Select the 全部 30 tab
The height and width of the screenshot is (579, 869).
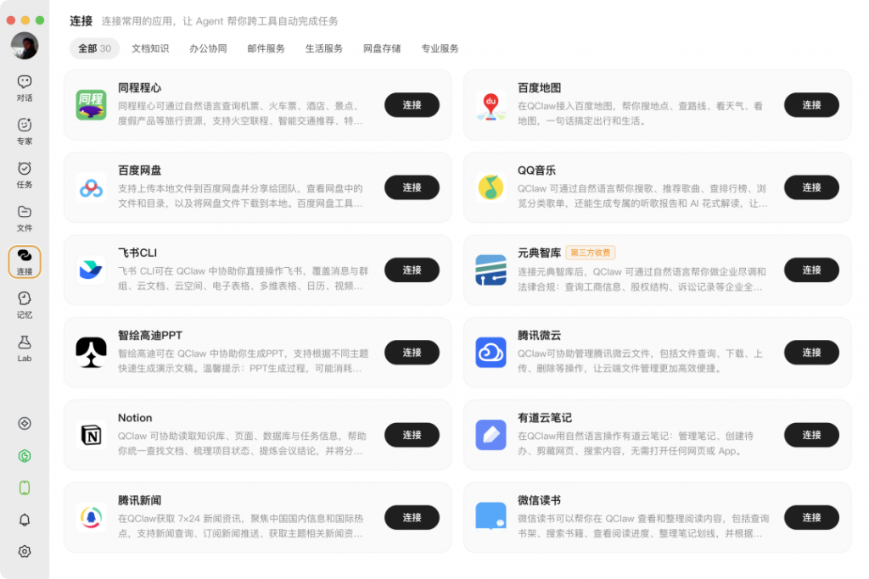94,48
